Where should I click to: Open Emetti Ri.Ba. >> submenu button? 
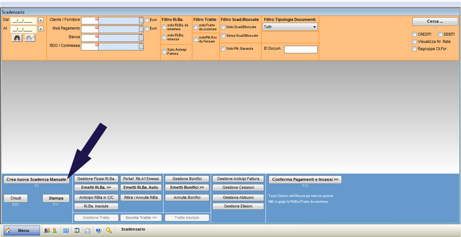[96, 187]
